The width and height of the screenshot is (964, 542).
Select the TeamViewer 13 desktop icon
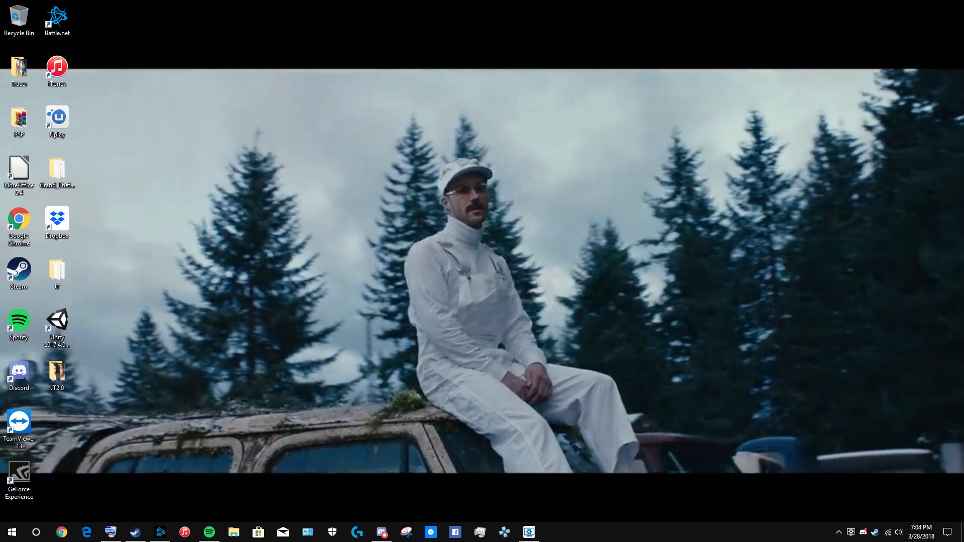pyautogui.click(x=19, y=427)
